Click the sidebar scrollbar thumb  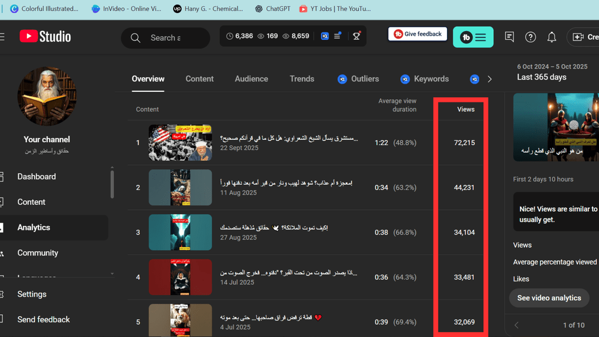coord(112,184)
